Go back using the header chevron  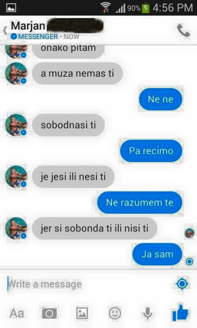[5, 31]
